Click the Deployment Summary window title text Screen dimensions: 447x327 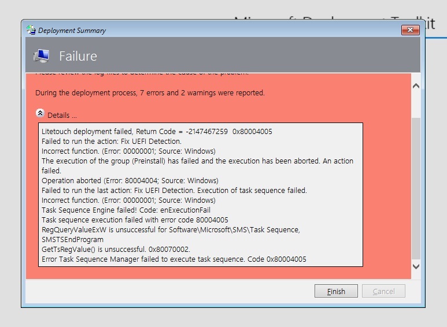coord(72,31)
